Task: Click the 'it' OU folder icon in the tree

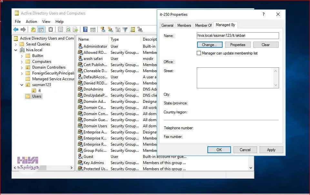Action: (34, 91)
